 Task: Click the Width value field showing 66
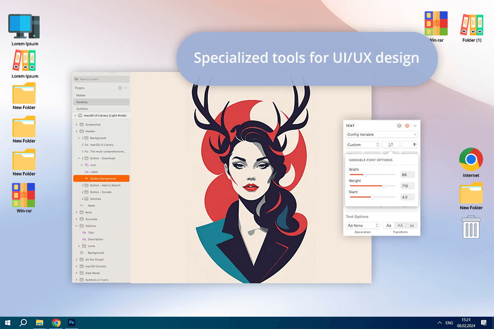408,174
